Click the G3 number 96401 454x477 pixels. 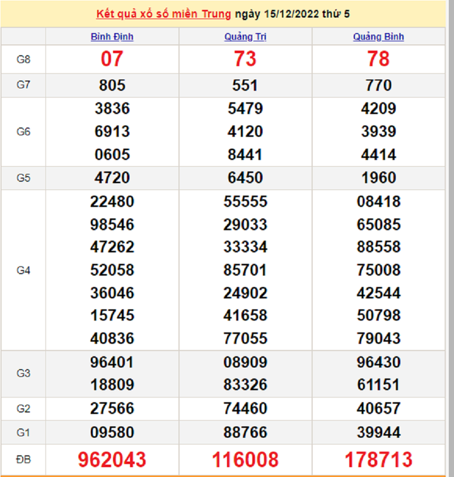(112, 363)
